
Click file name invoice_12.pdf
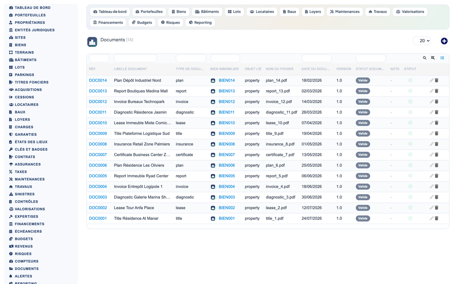pos(279,102)
